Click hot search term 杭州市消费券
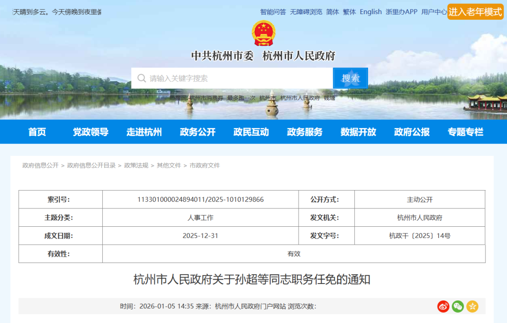507x323 pixels. pos(206,98)
